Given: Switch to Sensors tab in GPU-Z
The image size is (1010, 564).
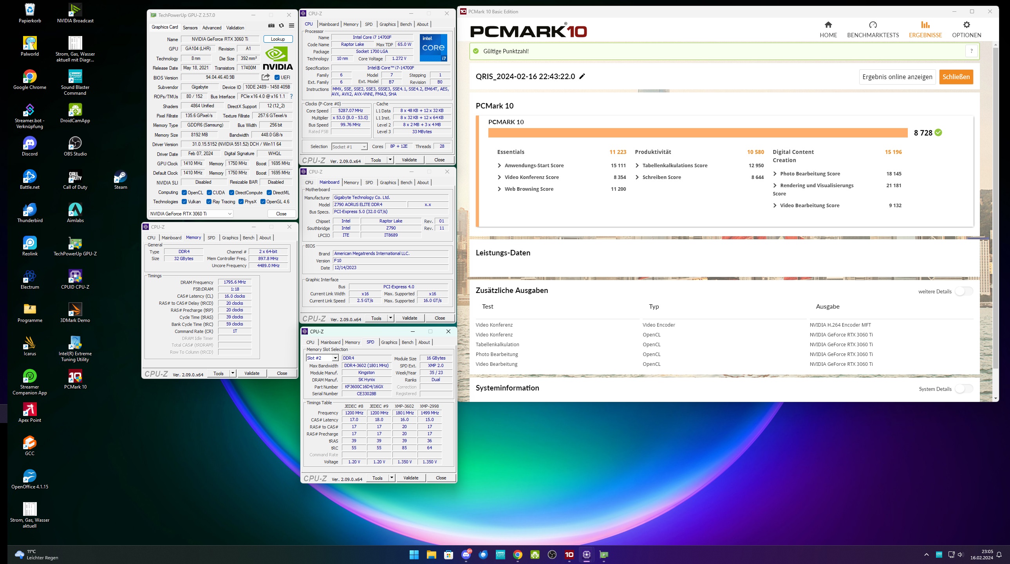Looking at the screenshot, I should coord(190,28).
